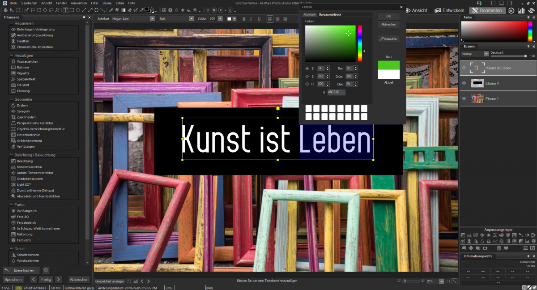
Task: Hide the Kunst ist Leben layer
Action: tap(464, 68)
